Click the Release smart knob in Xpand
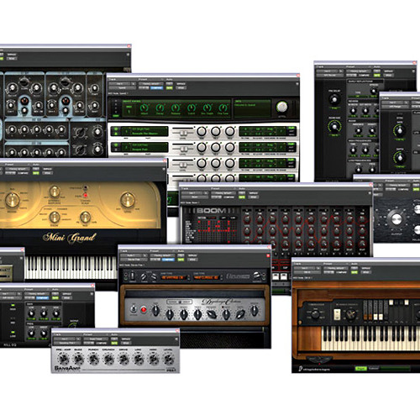The height and width of the screenshot is (420, 420). (176, 108)
